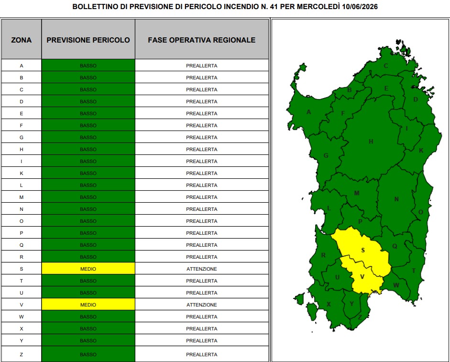Click zone letter I in the table
The image size is (450, 362).
pos(22,161)
